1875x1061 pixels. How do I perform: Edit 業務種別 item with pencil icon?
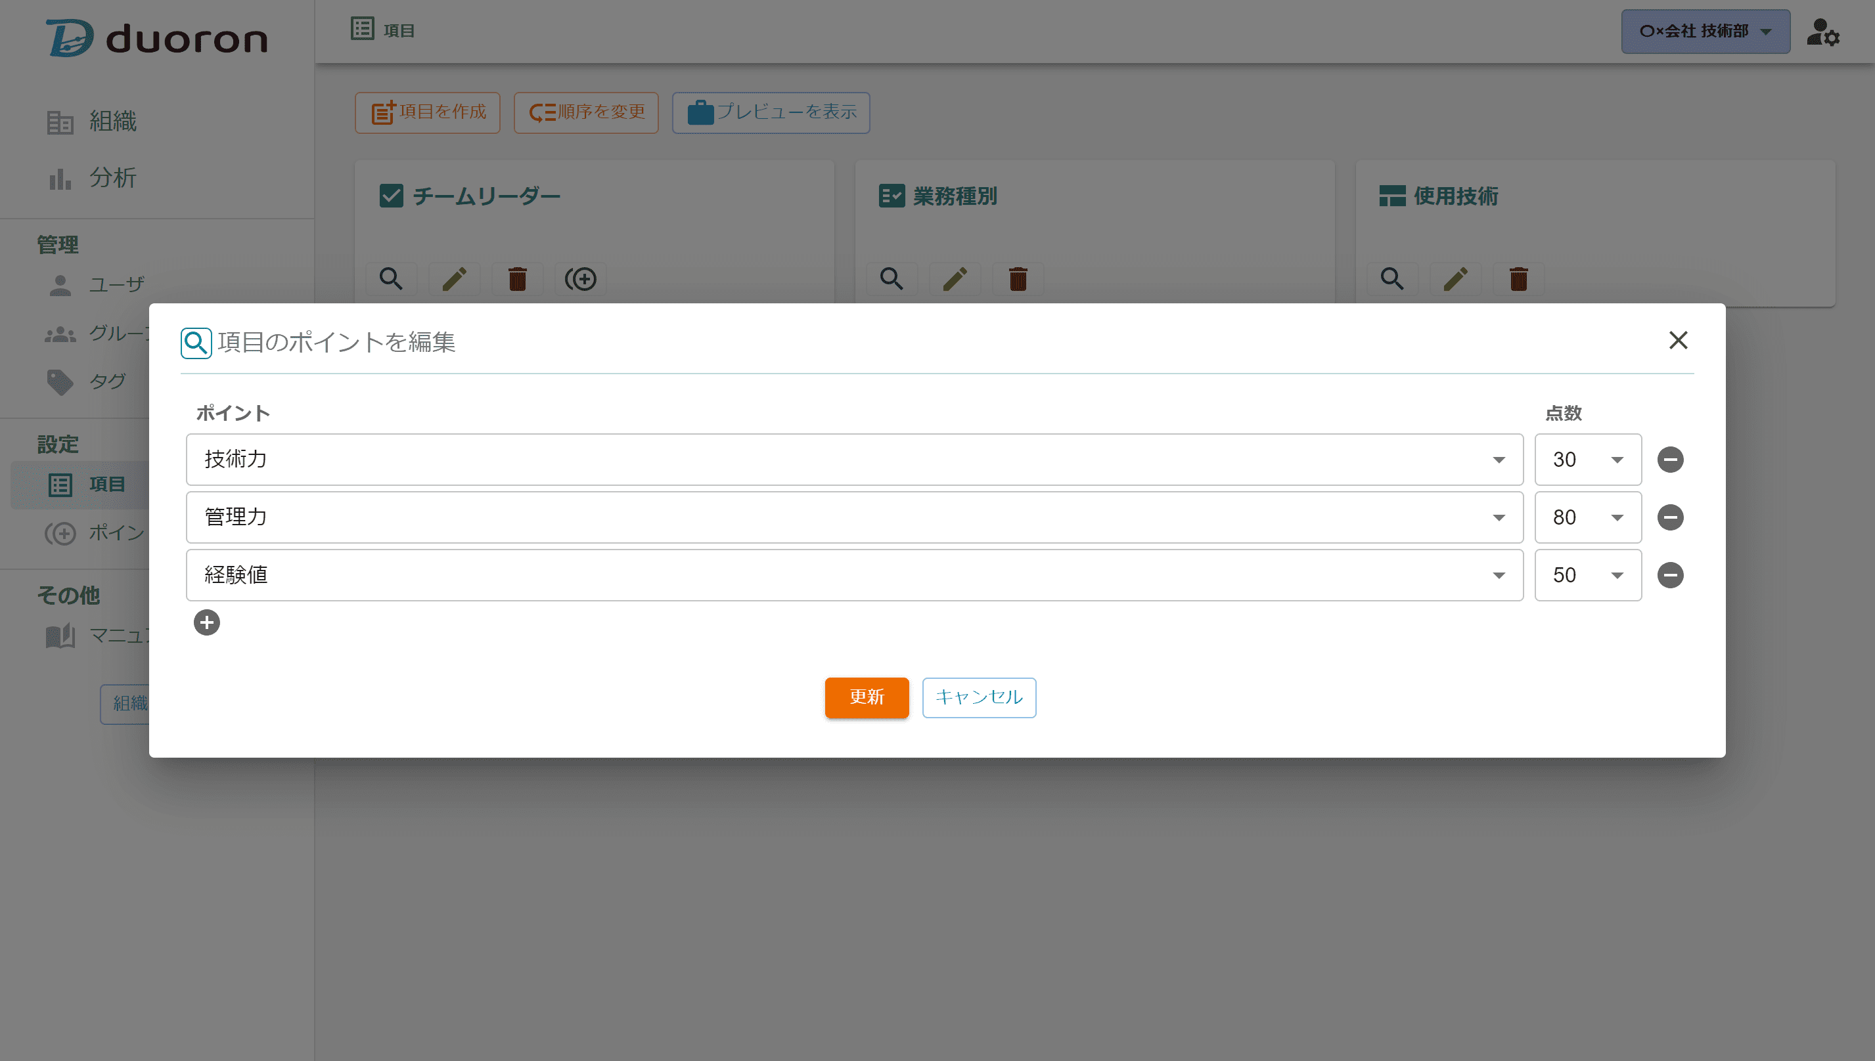click(x=955, y=278)
